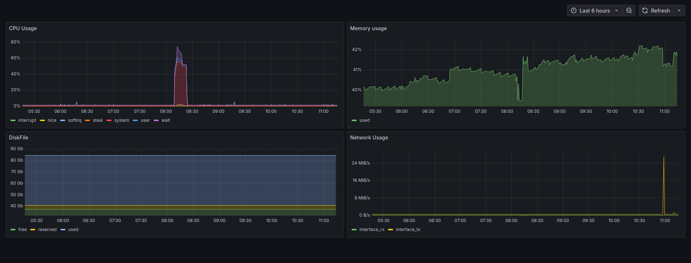Click the peak of the network traffic spike

pyautogui.click(x=664, y=157)
